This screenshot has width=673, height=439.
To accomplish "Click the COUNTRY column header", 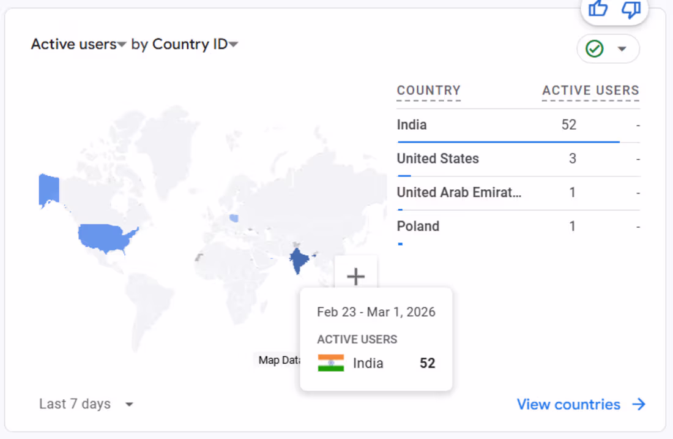I will [x=428, y=91].
